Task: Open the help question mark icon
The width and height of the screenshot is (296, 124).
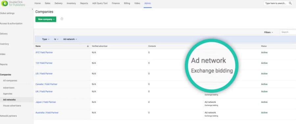Action: (62, 19)
